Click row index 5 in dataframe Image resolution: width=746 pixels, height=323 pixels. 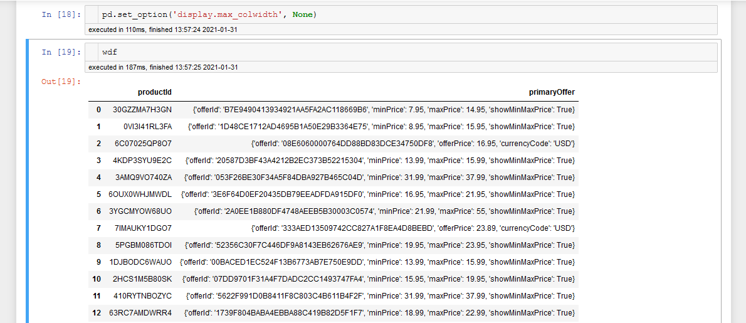98,194
